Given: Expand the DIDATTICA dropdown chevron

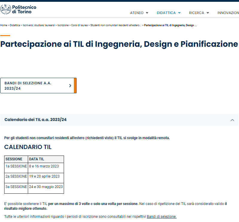Looking at the screenshot, I should (179, 13).
